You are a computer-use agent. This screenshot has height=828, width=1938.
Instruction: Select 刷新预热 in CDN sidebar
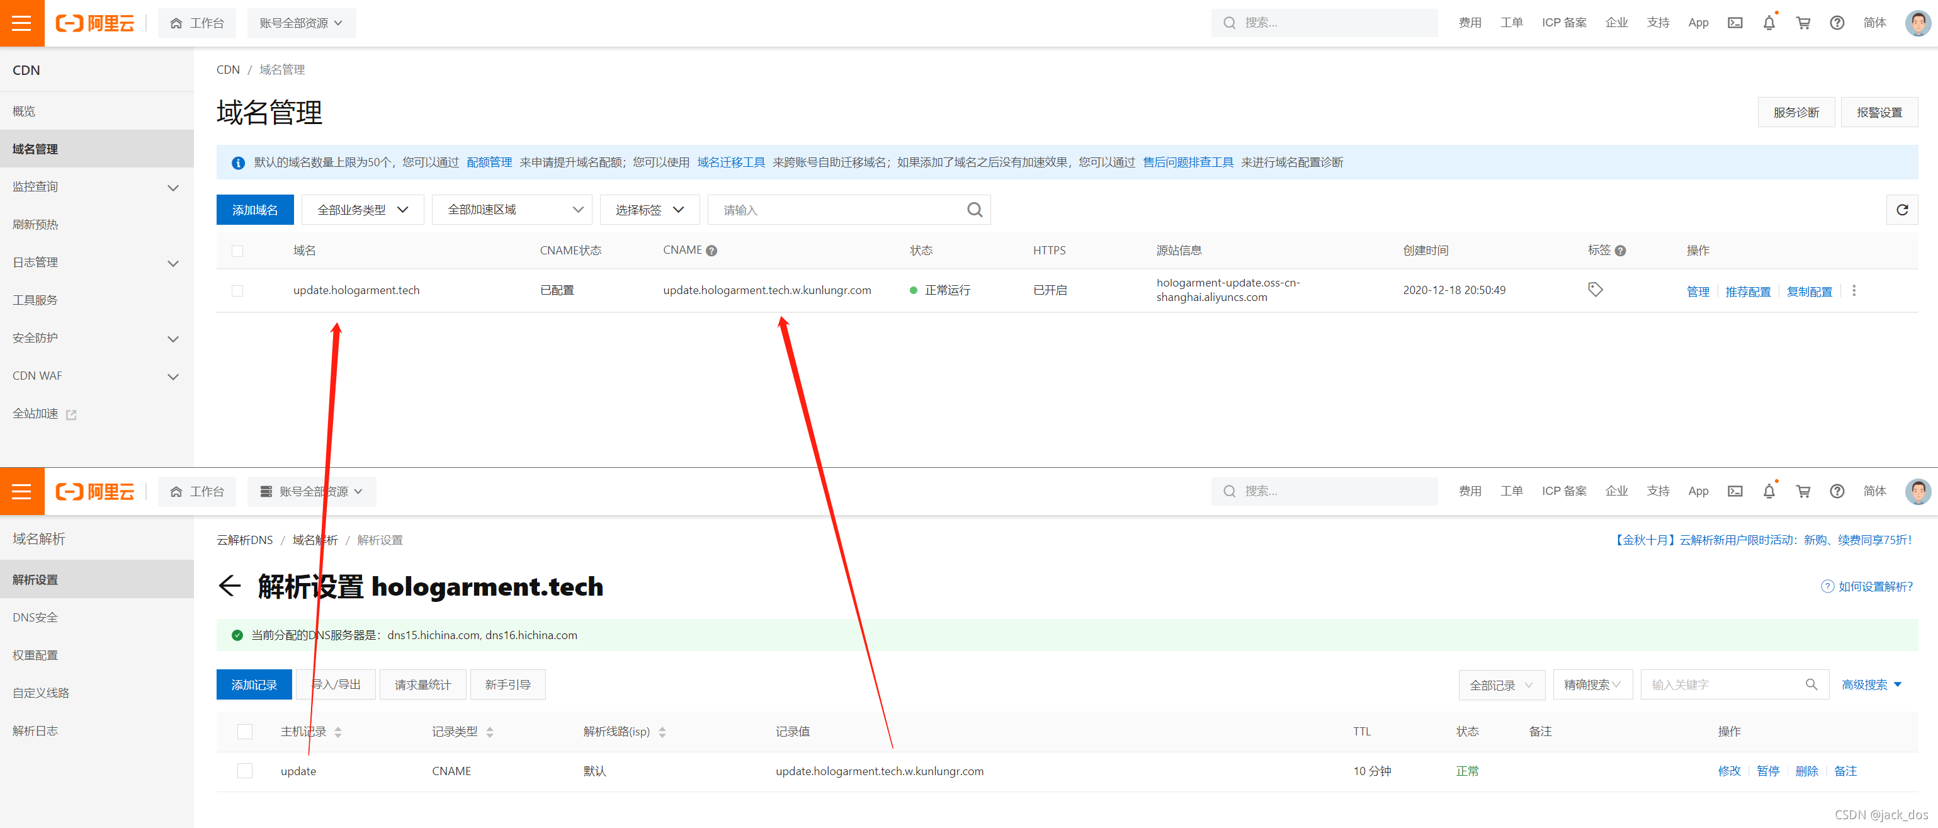coord(35,224)
